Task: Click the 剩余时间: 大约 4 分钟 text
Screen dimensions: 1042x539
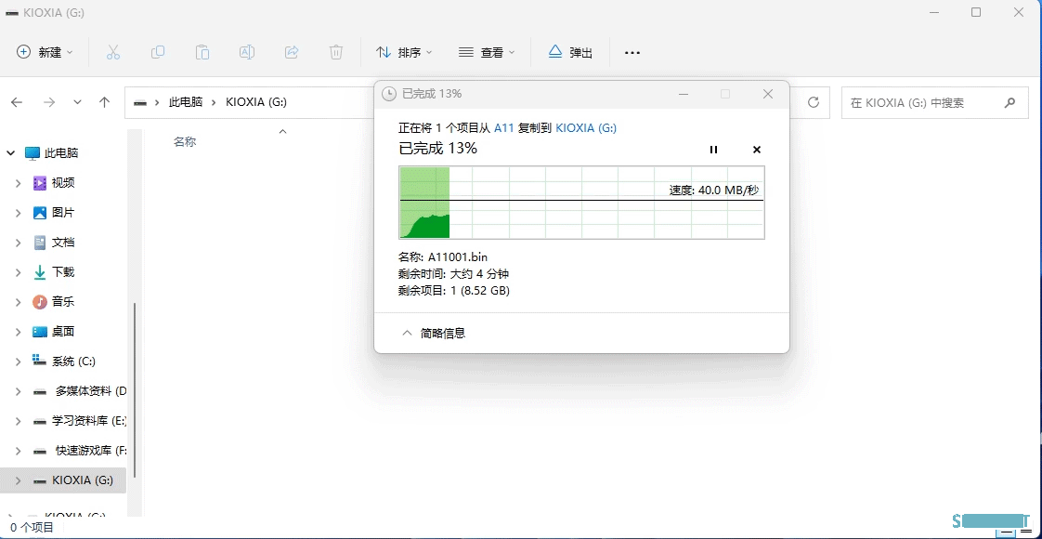Action: point(454,274)
